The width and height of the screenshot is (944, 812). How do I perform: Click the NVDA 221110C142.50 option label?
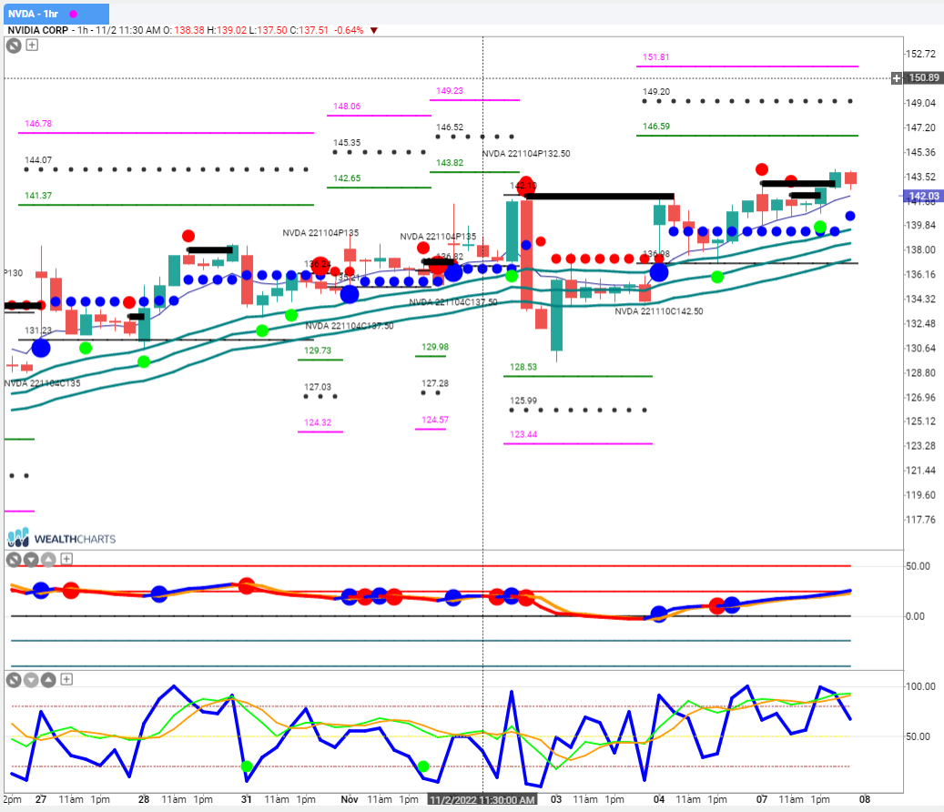click(659, 311)
